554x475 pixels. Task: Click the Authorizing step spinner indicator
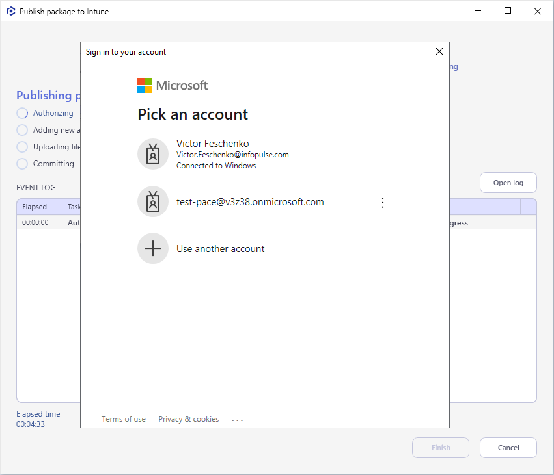click(x=22, y=113)
